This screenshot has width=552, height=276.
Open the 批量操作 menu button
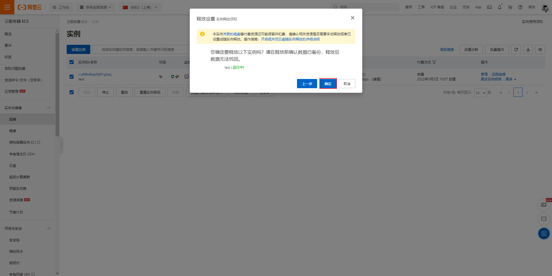(497, 49)
